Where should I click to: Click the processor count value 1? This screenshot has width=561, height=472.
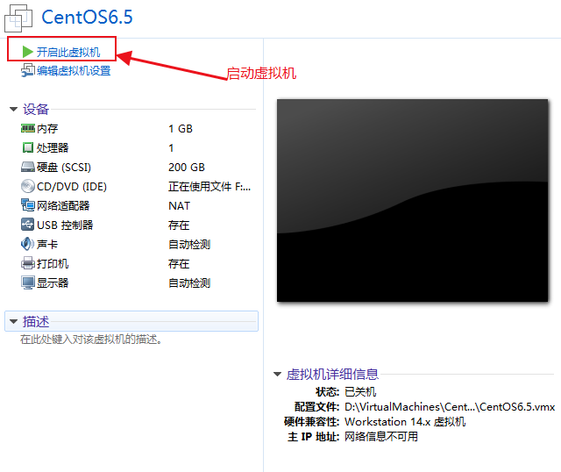[x=171, y=148]
